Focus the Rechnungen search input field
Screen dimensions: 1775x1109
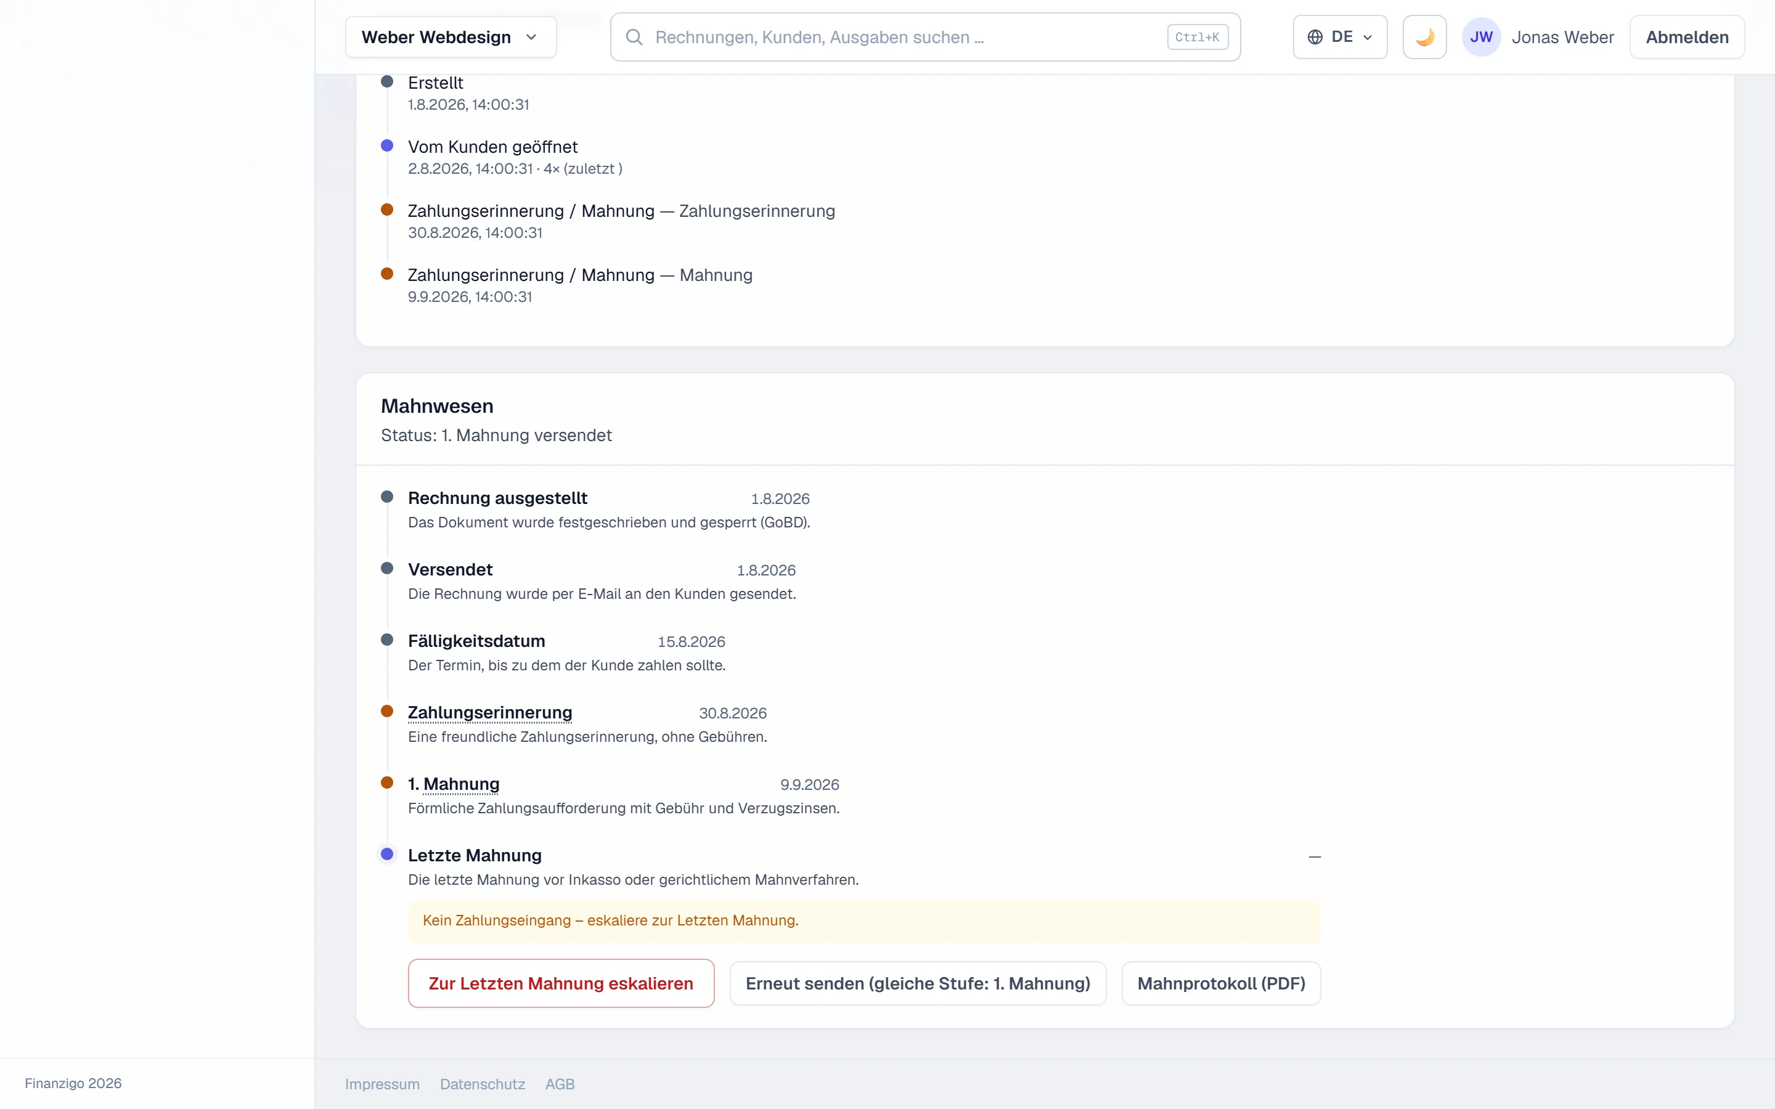(925, 37)
